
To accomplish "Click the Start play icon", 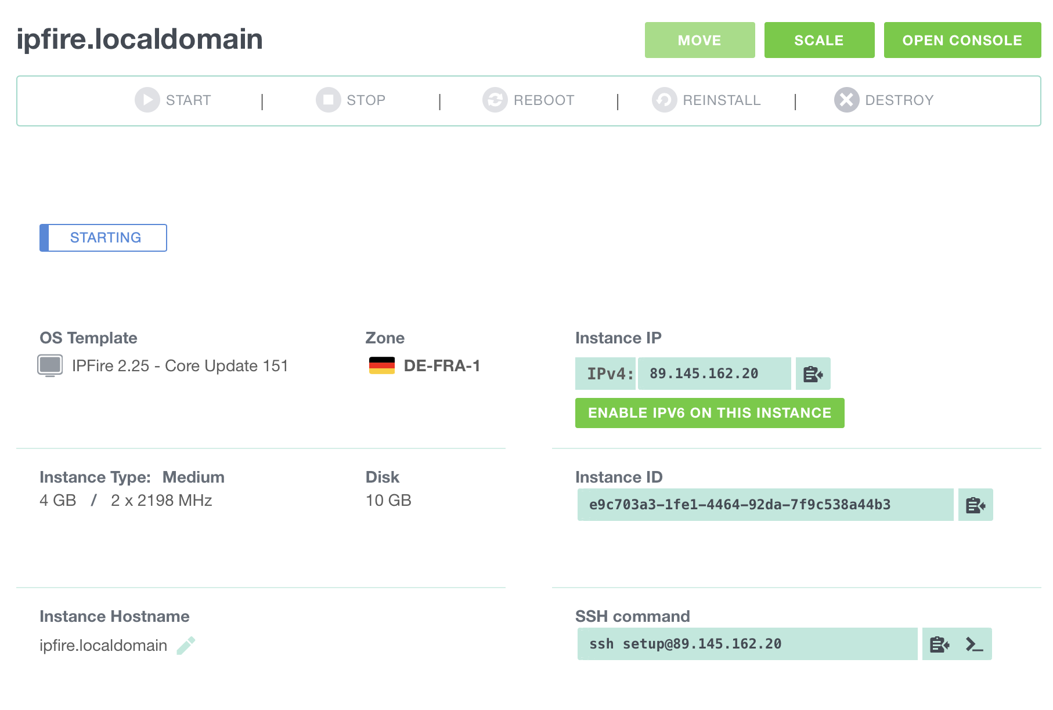I will pyautogui.click(x=147, y=100).
